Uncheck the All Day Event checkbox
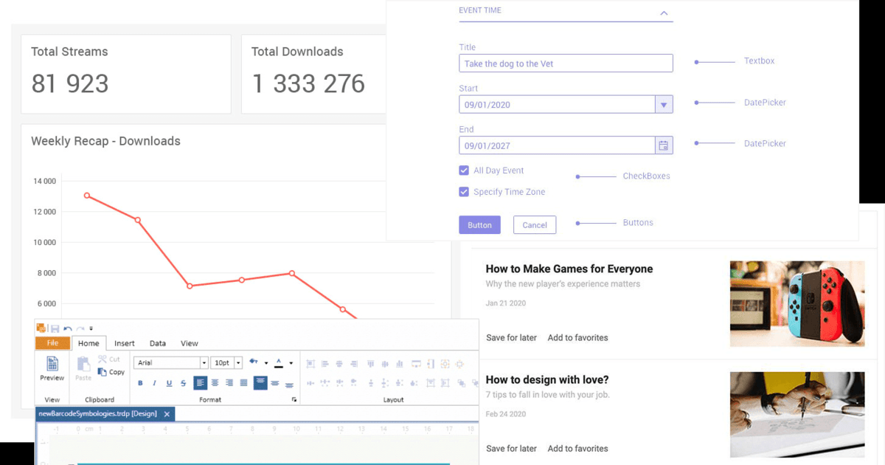The height and width of the screenshot is (465, 885). click(x=464, y=170)
